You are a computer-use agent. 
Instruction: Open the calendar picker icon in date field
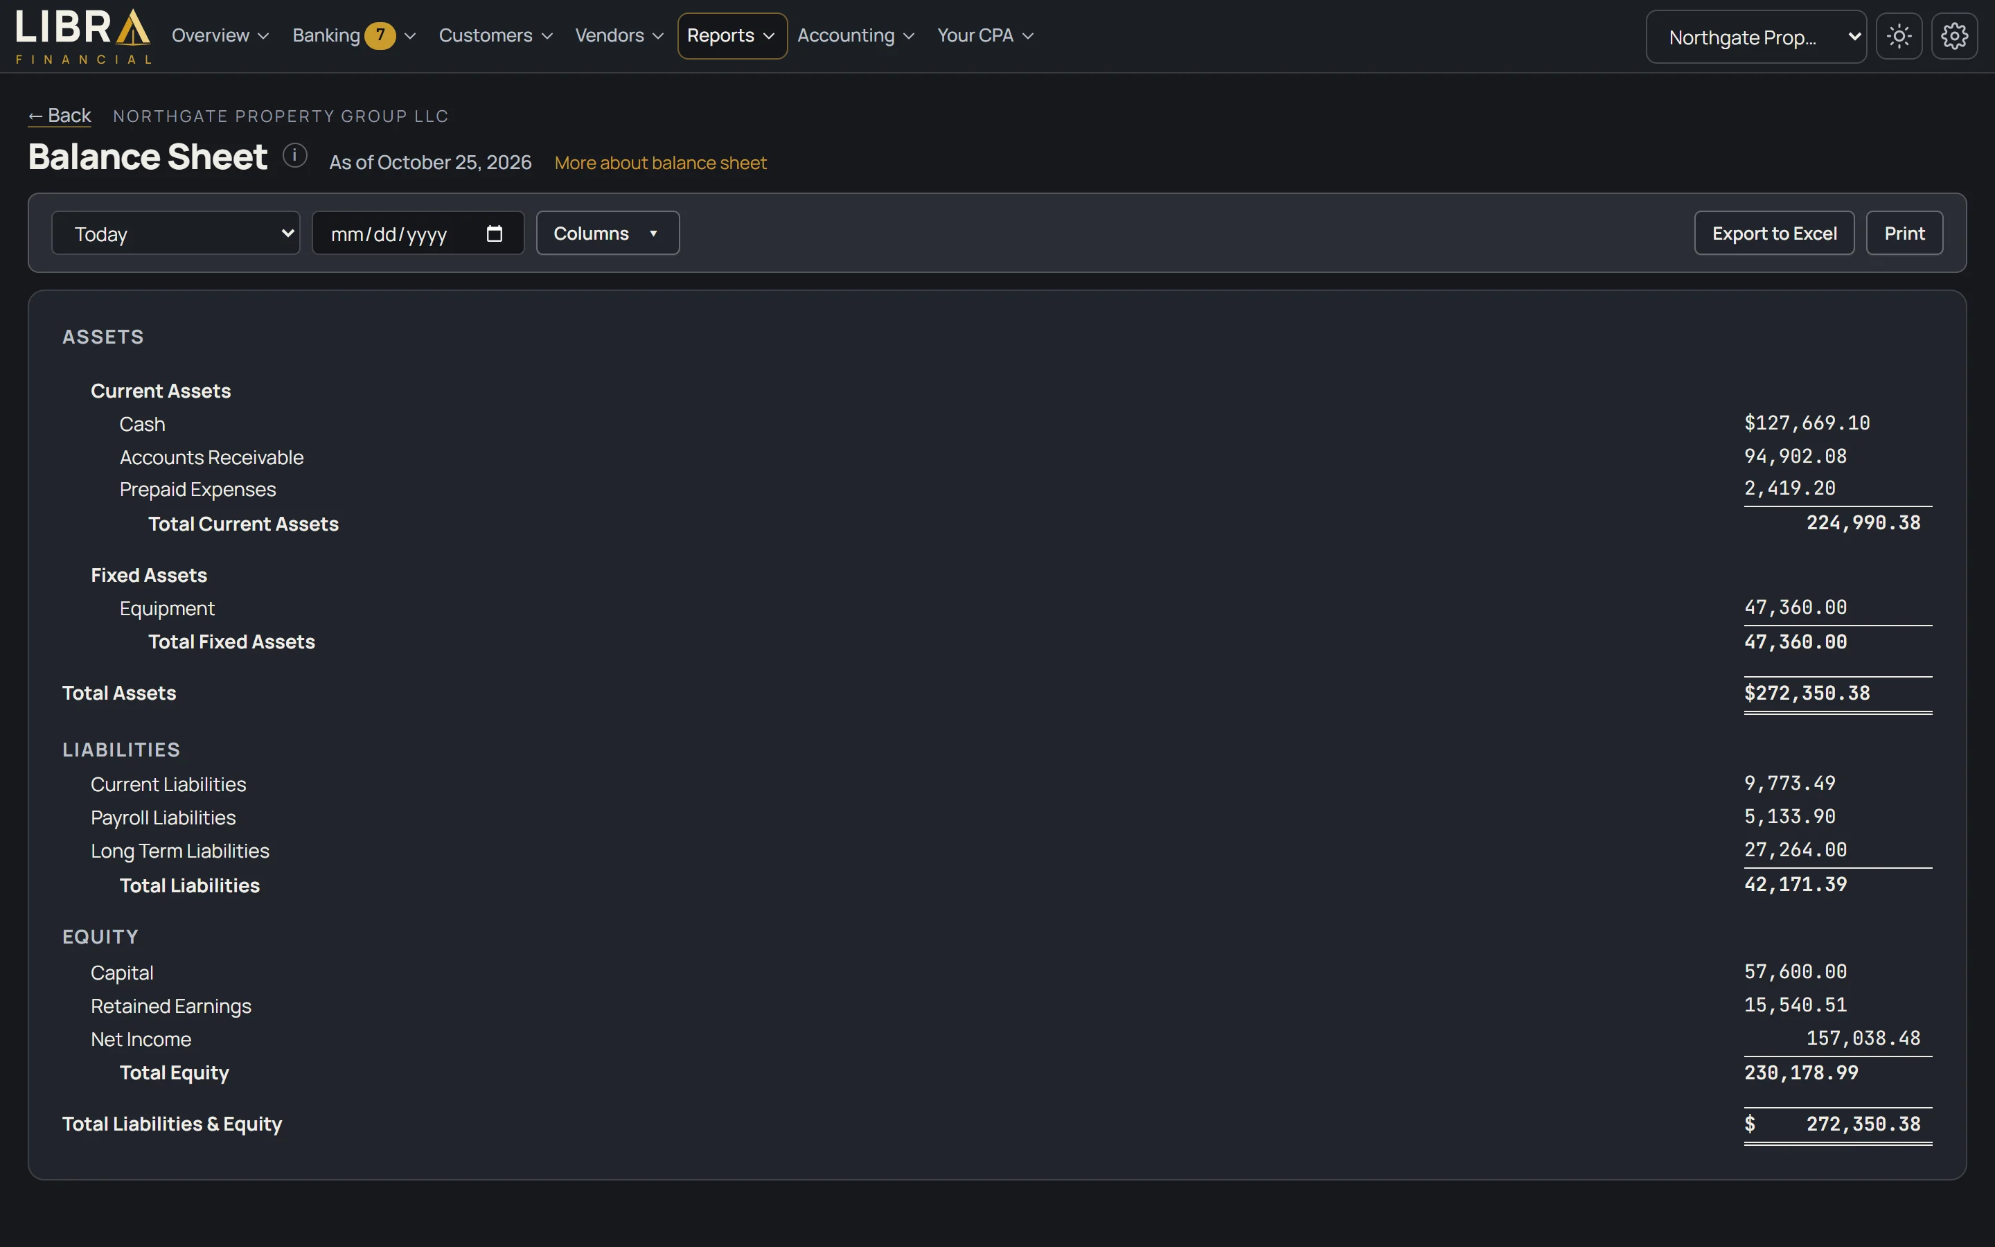[495, 233]
